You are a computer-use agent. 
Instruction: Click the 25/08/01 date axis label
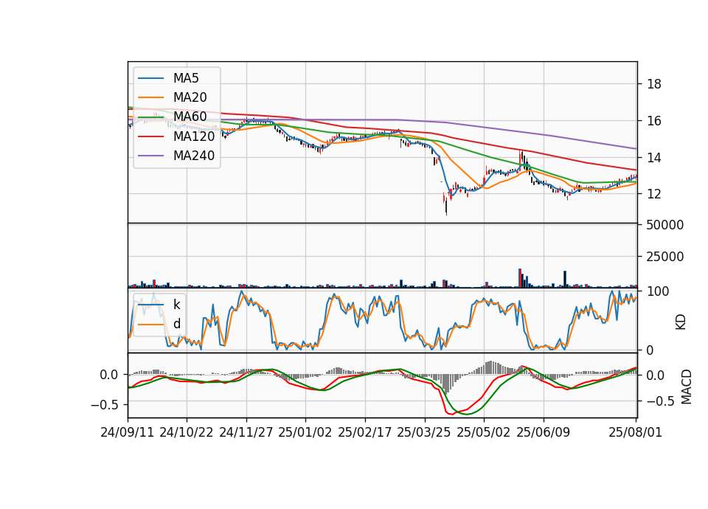pos(636,432)
